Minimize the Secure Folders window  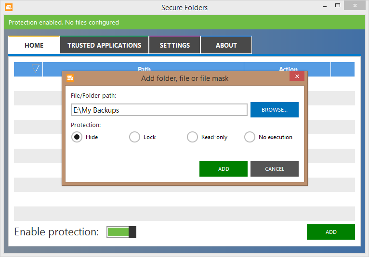[x=325, y=6]
